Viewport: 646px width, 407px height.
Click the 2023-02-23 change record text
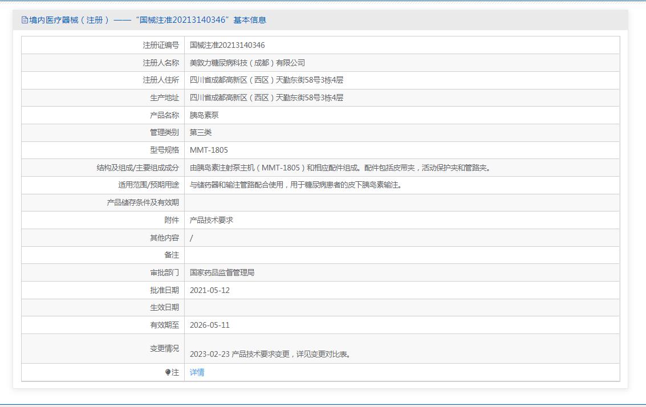(x=271, y=354)
